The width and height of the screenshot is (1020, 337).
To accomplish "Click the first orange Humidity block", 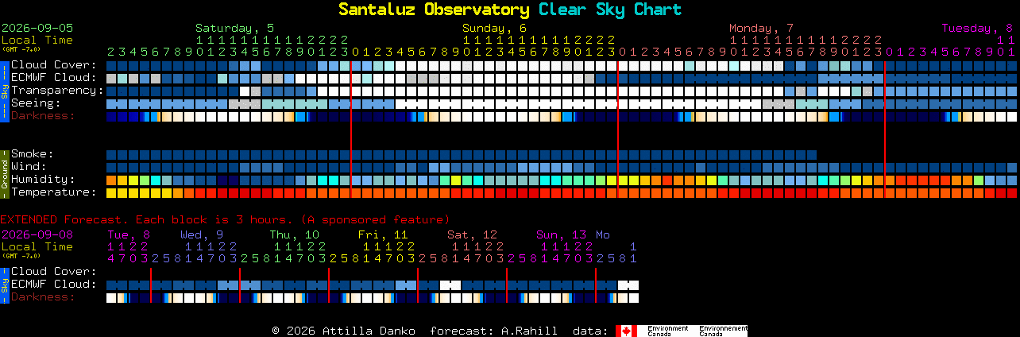I will 111,180.
